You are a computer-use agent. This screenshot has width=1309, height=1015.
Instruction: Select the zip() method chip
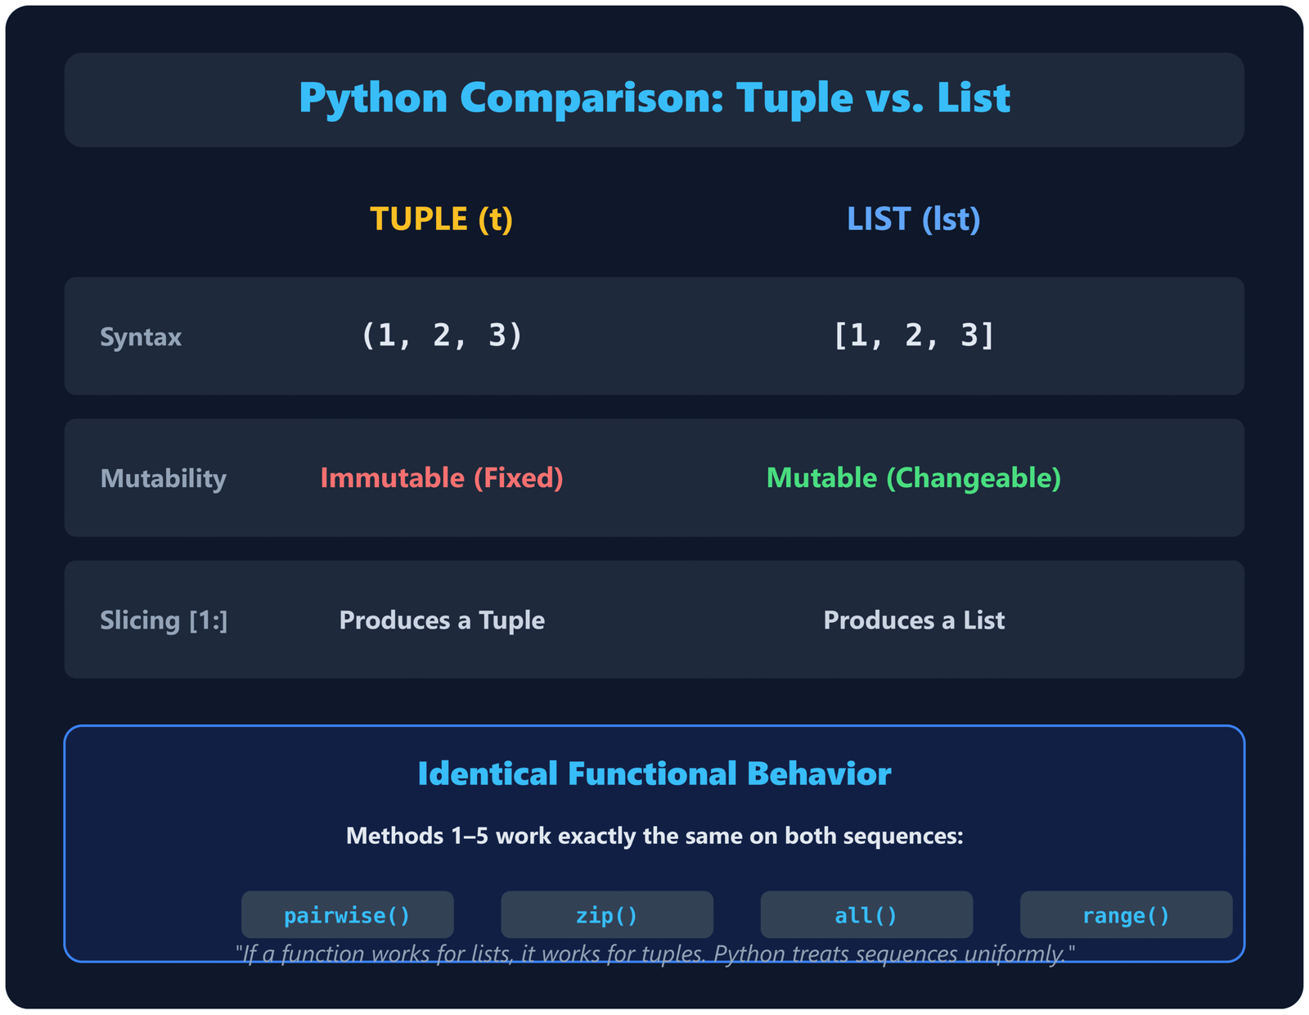coord(606,914)
